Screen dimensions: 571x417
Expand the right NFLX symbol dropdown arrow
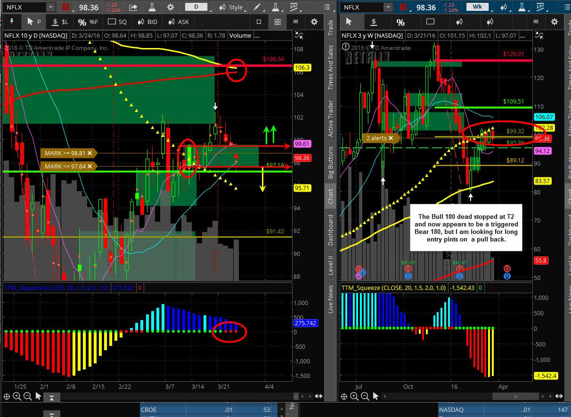click(x=388, y=7)
